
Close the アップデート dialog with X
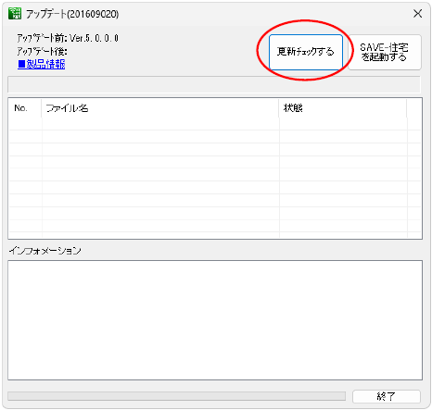coord(418,14)
